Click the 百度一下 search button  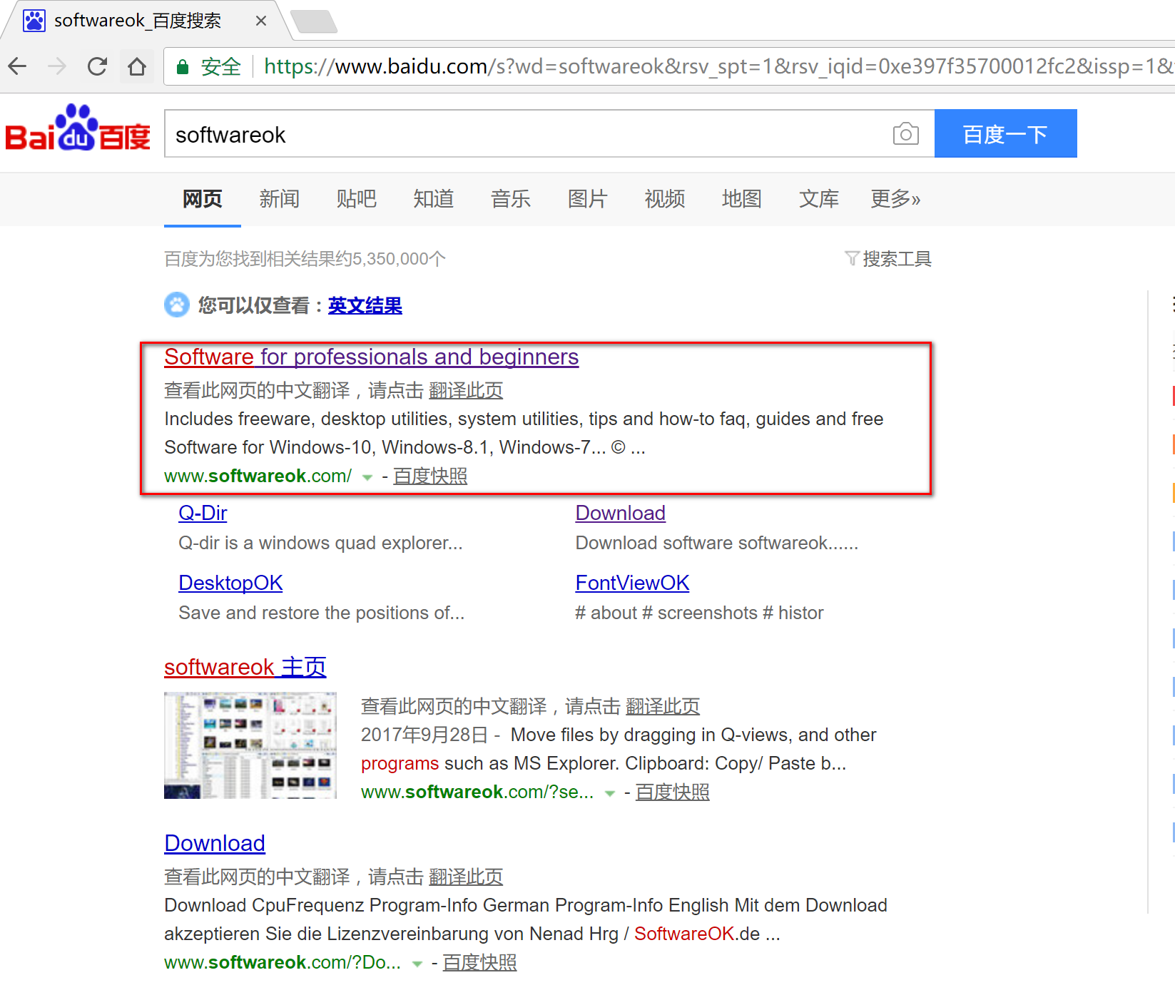(1005, 133)
